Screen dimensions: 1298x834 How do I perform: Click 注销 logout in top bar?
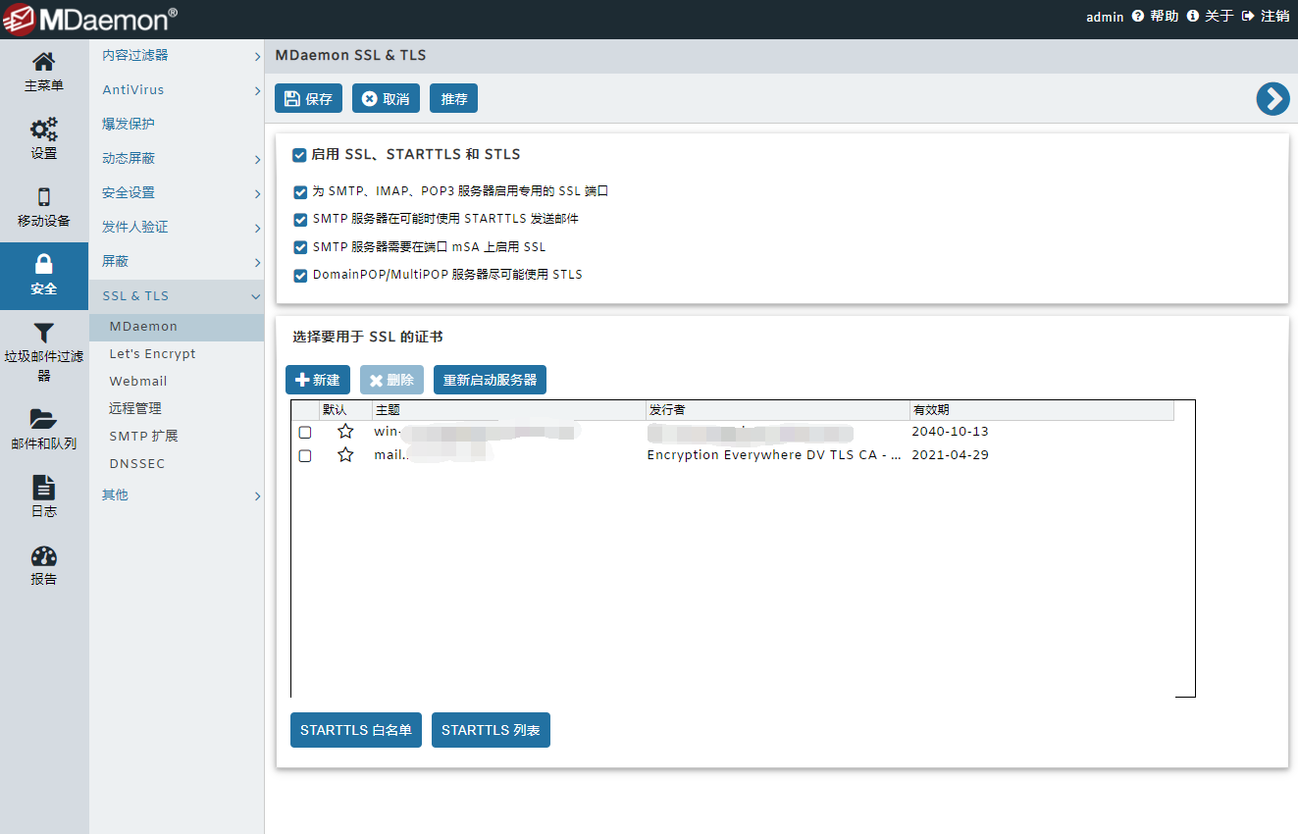click(1266, 17)
